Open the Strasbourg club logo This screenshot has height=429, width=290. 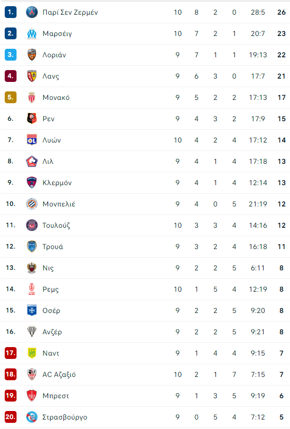[32, 417]
